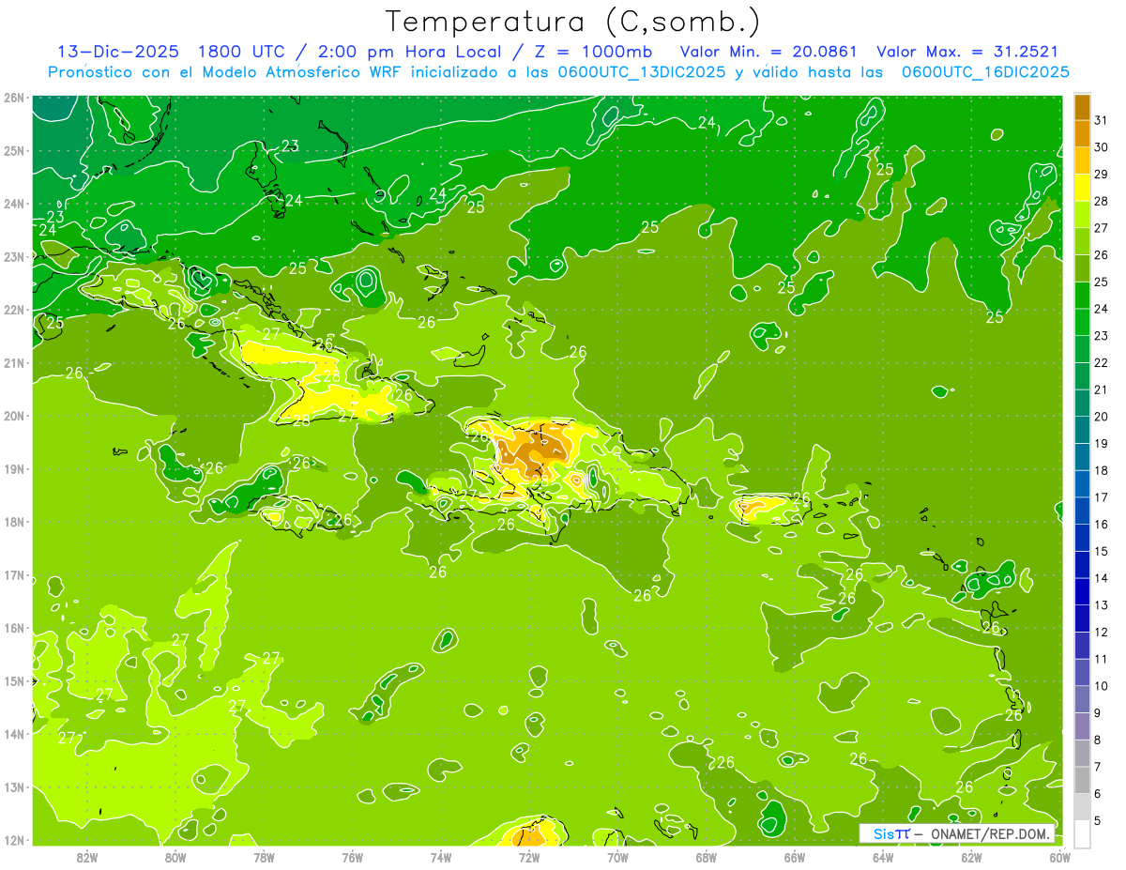Click the '12N' latitude axis label
Viewport: 1126px width, 870px height.
[x=13, y=840]
